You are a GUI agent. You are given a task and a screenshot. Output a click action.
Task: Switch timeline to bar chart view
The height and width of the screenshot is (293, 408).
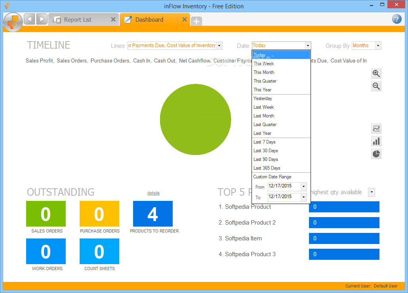[x=376, y=141]
